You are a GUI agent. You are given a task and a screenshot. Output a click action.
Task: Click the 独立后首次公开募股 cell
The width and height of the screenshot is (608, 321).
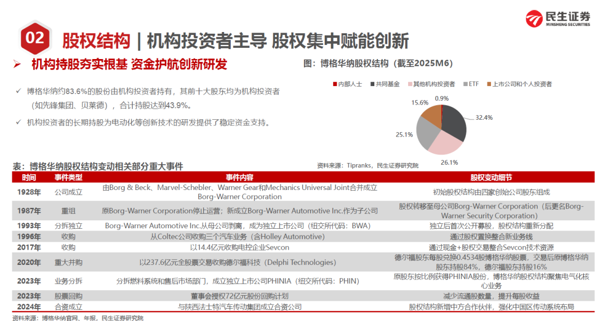tap(491, 226)
